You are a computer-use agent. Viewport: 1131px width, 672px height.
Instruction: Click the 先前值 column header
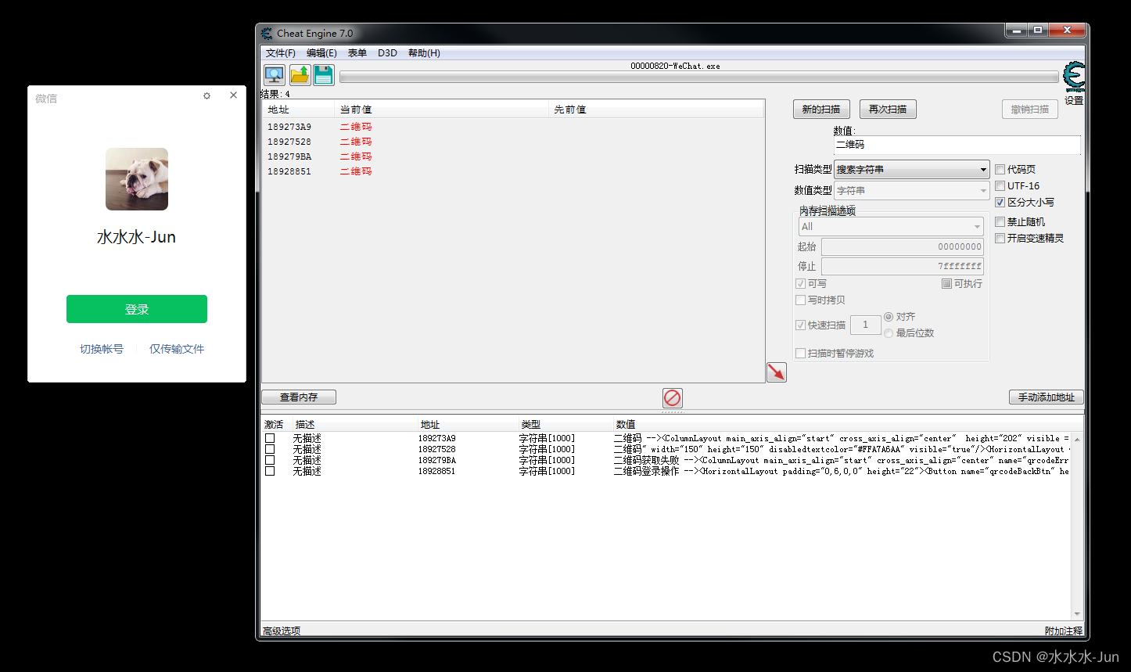(655, 110)
